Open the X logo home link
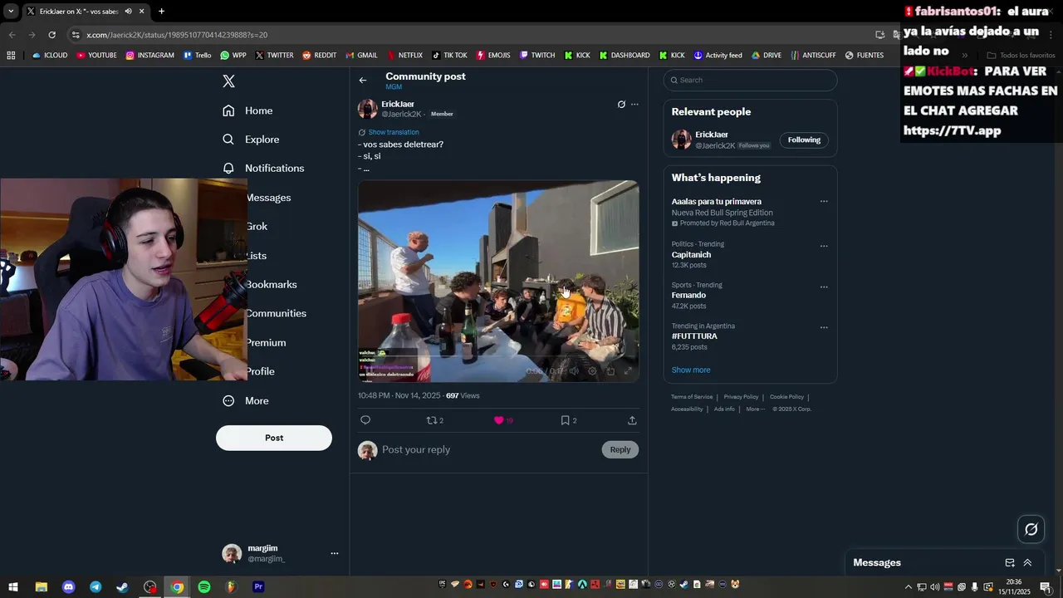The height and width of the screenshot is (598, 1063). 229,81
